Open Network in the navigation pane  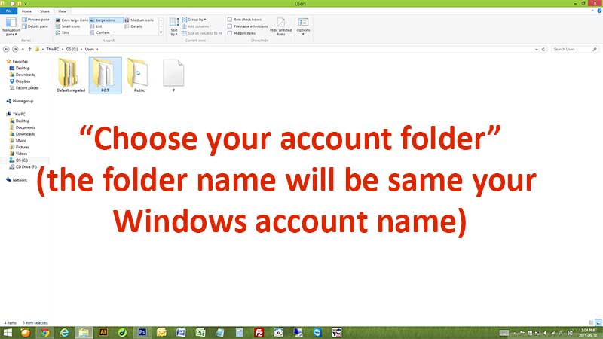point(17,180)
